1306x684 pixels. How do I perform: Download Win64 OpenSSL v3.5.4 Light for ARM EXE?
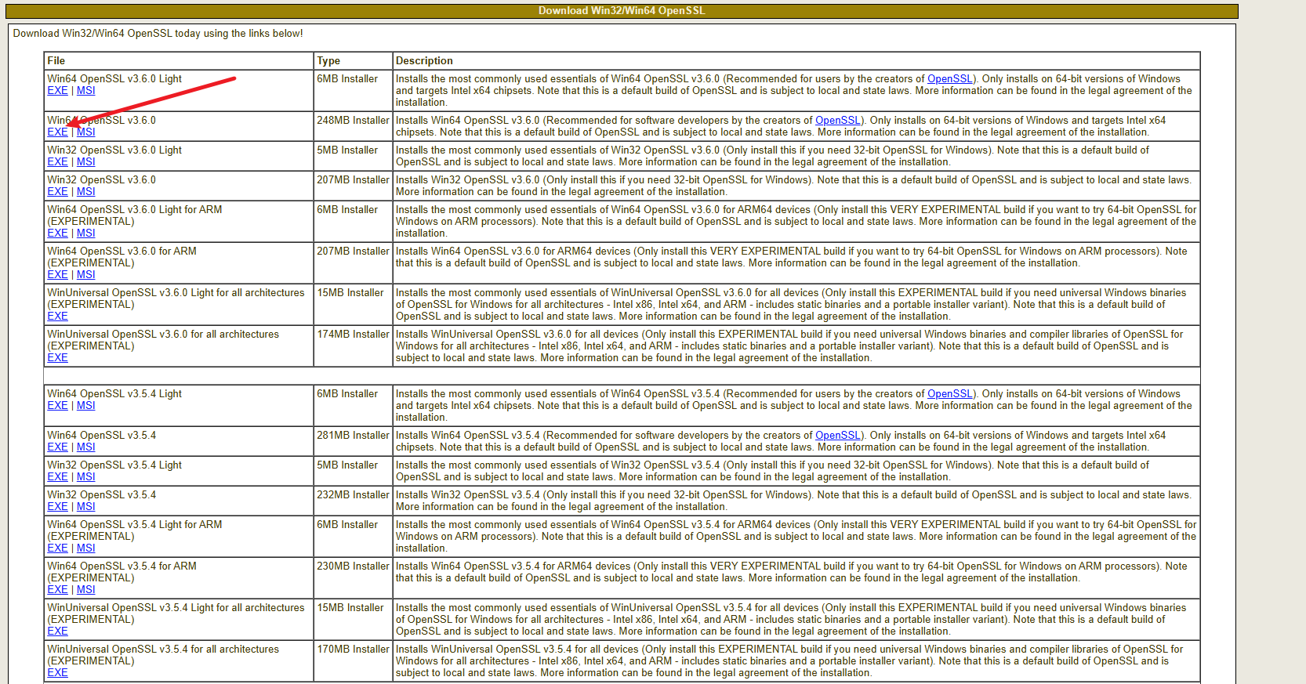57,548
